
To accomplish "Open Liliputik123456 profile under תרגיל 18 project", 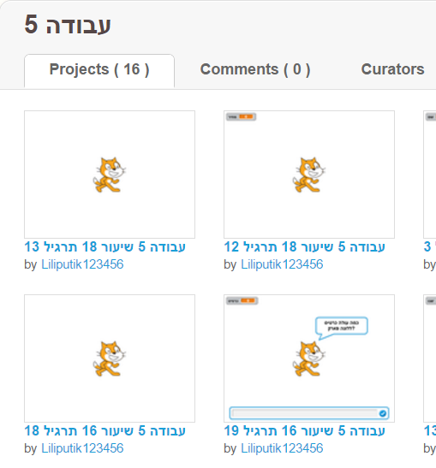I will (x=82, y=448).
